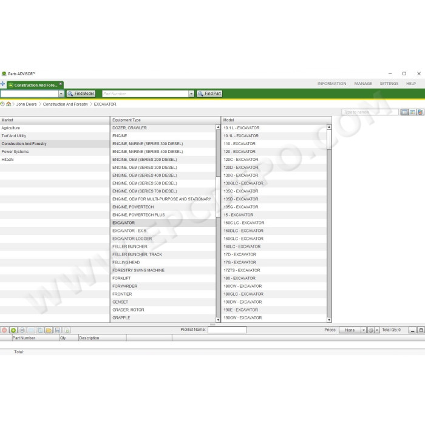Viewport: 425px width, 425px height.
Task: Select Hitachi market
Action: pyautogui.click(x=55, y=159)
